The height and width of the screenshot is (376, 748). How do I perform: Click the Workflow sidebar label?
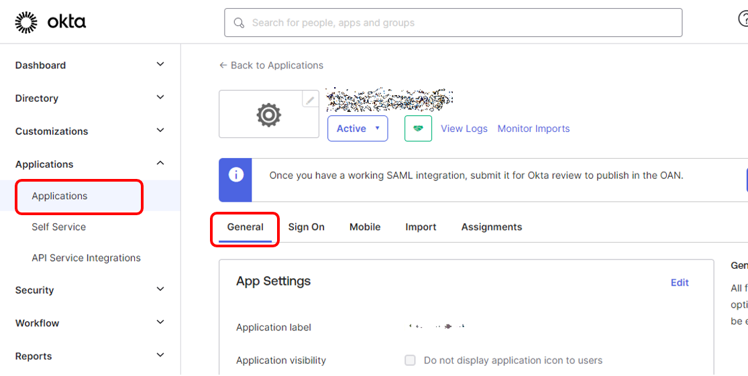[37, 323]
